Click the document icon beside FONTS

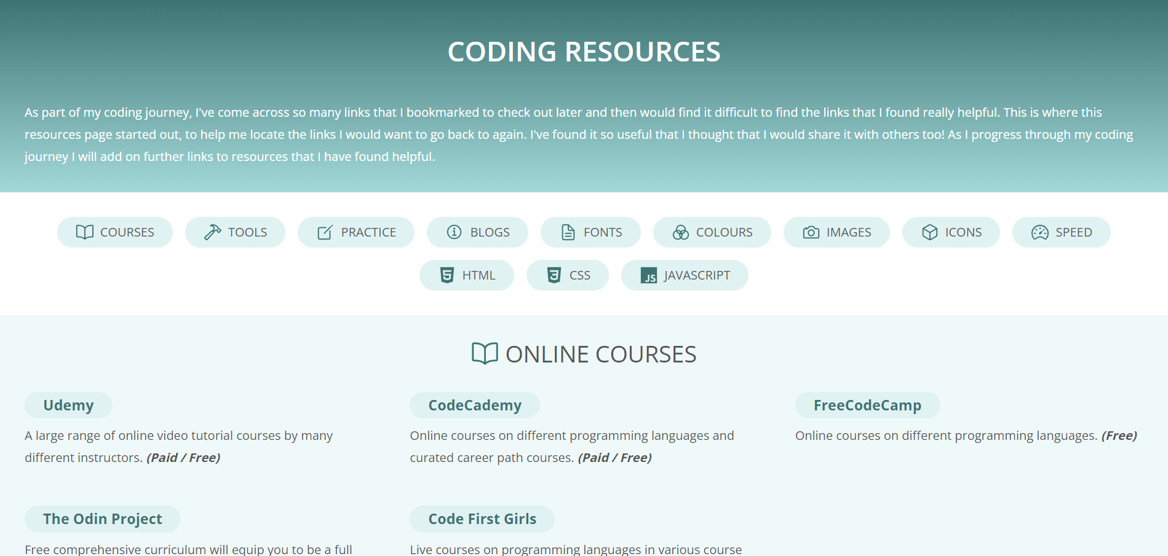click(568, 232)
